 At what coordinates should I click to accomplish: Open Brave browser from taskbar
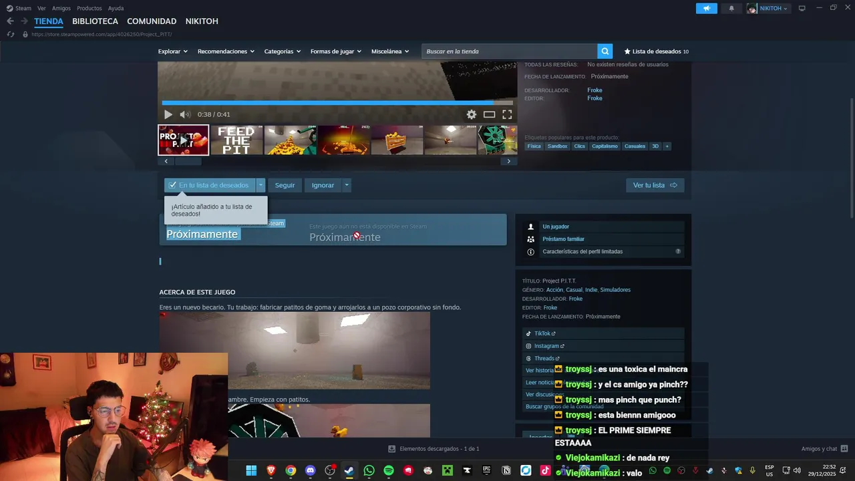coord(271,470)
